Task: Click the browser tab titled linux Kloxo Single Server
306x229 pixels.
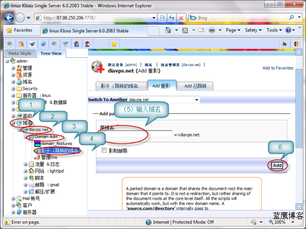Action: click(x=94, y=31)
